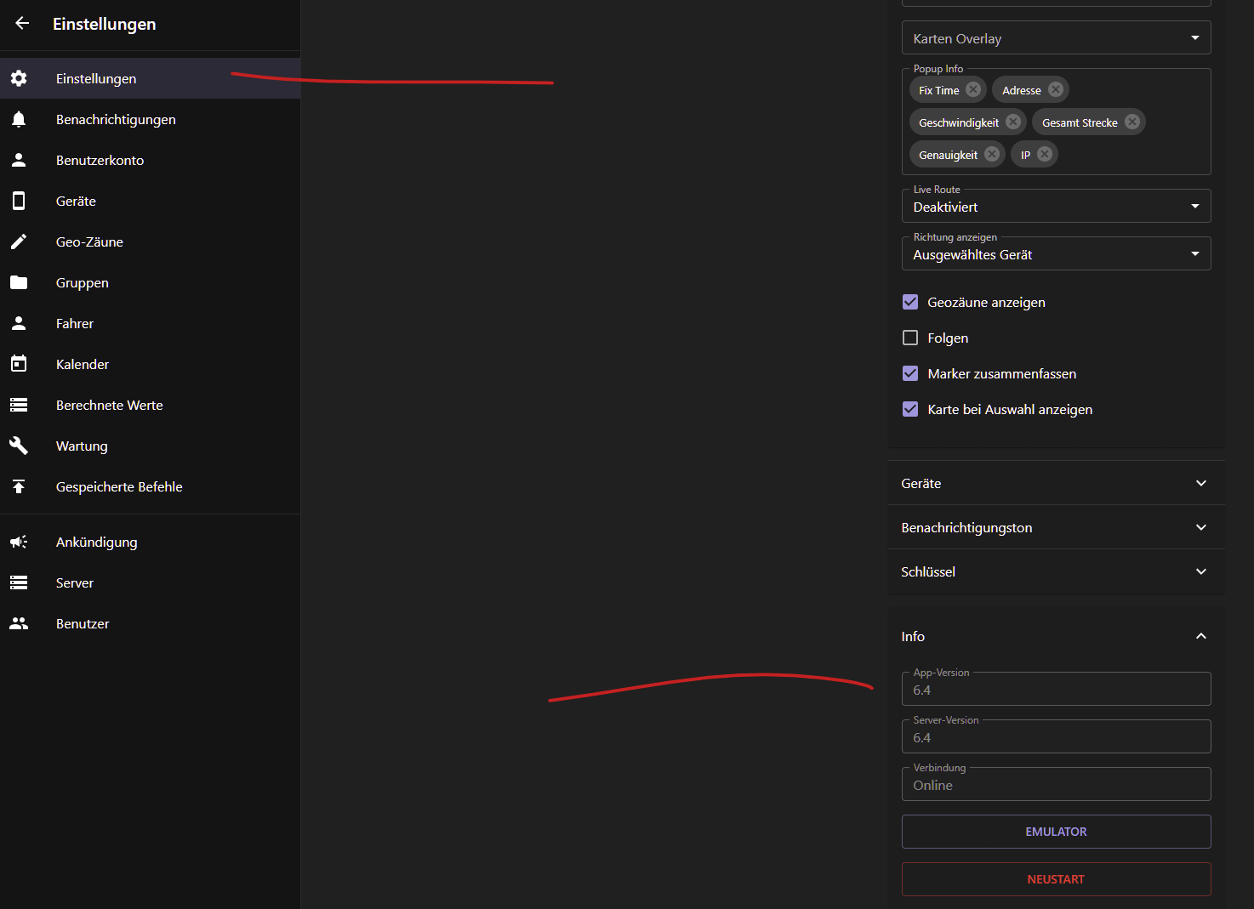Screen dimensions: 1254x909
Task: Click the Wartung wrench icon
Action: [x=19, y=446]
